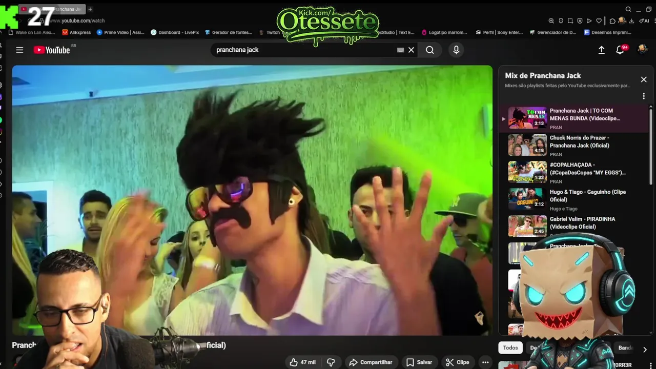Screen dimensions: 656x369
Task: Run the search with the magnifier button
Action: [429, 50]
